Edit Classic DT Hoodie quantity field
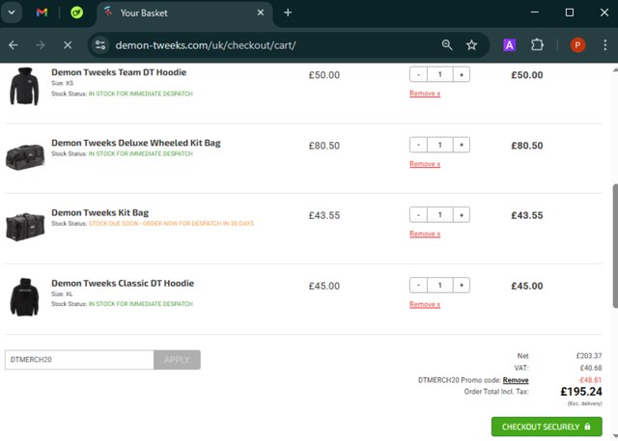618x441 pixels. [x=440, y=285]
